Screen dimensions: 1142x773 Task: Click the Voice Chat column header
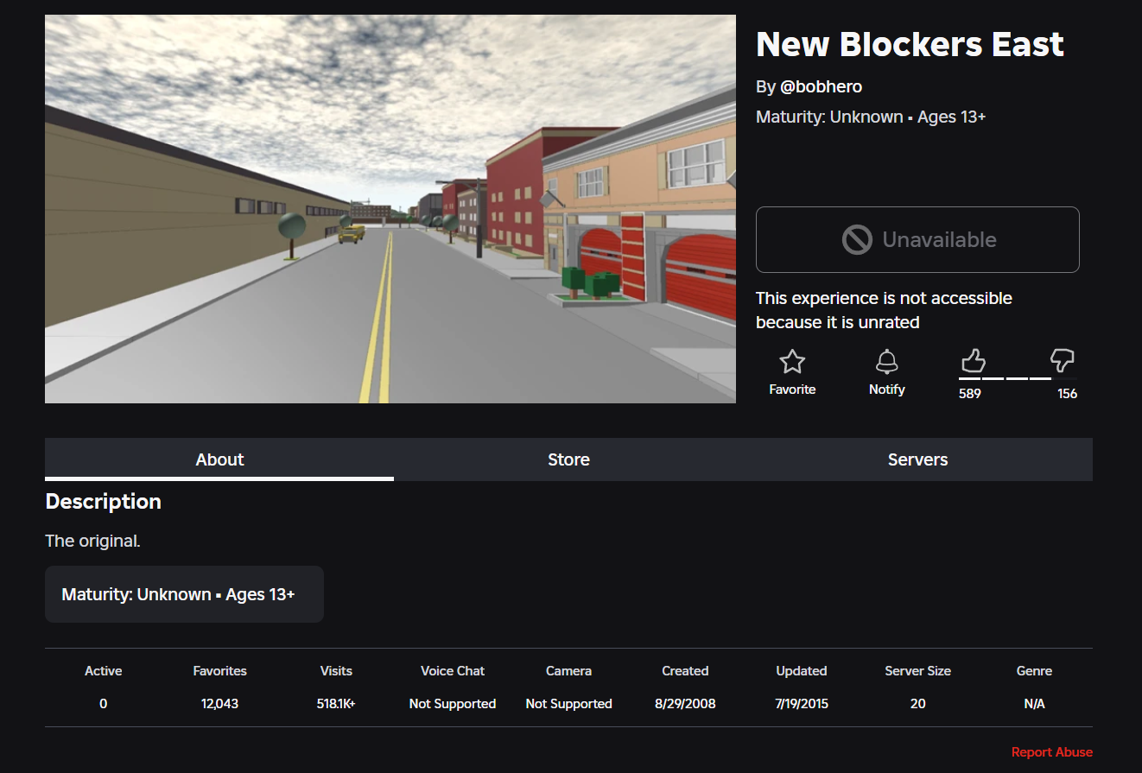tap(453, 671)
